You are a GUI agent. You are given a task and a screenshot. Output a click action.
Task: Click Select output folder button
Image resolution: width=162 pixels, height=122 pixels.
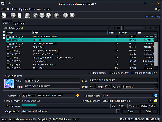(149, 111)
